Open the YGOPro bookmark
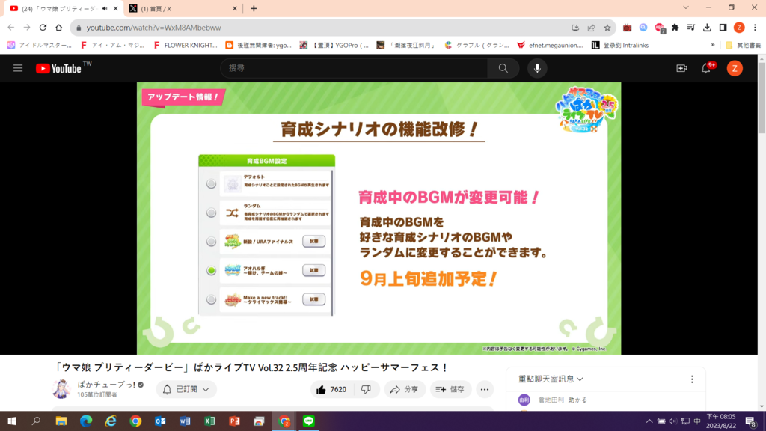766x431 pixels. click(x=334, y=46)
